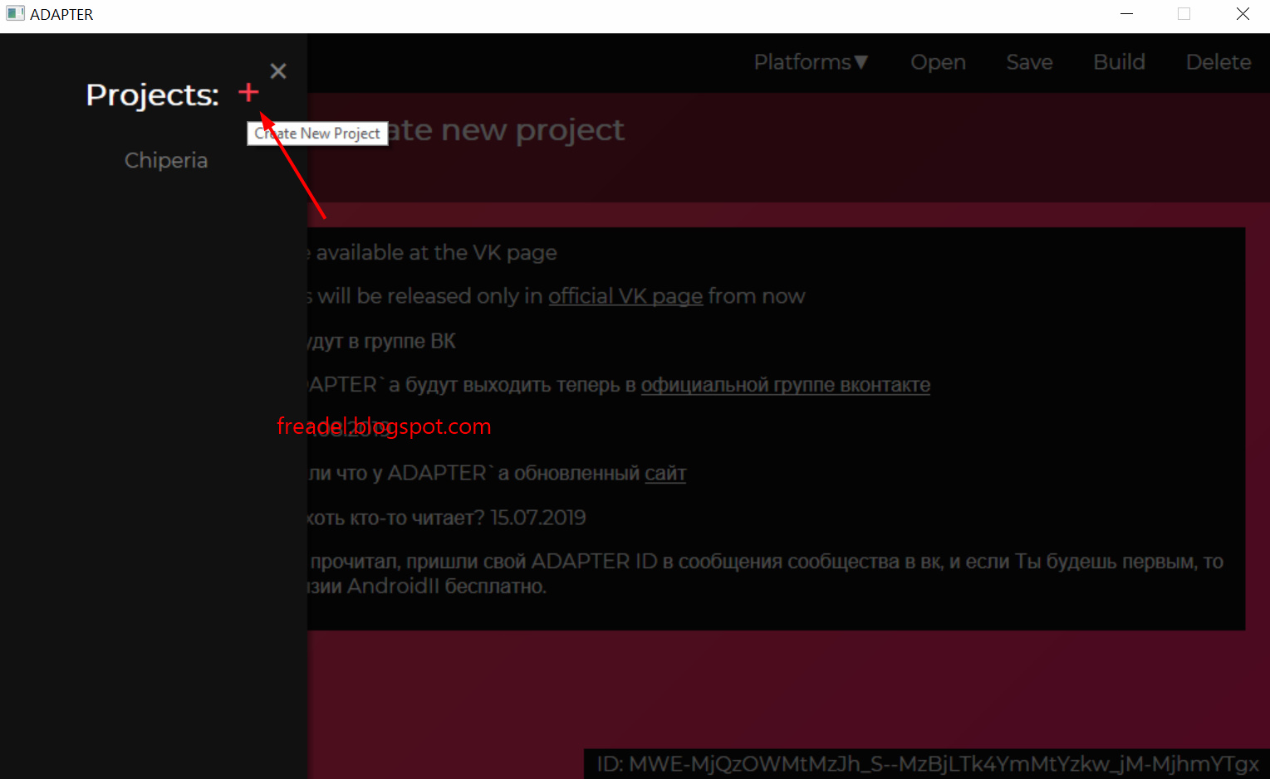Close the ADAPTER window
1270x779 pixels.
pos(1243,14)
